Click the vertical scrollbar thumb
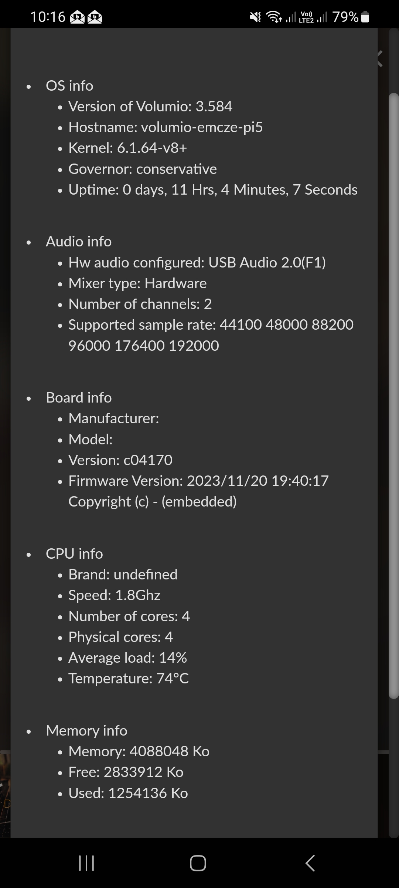The width and height of the screenshot is (399, 888). (394, 396)
